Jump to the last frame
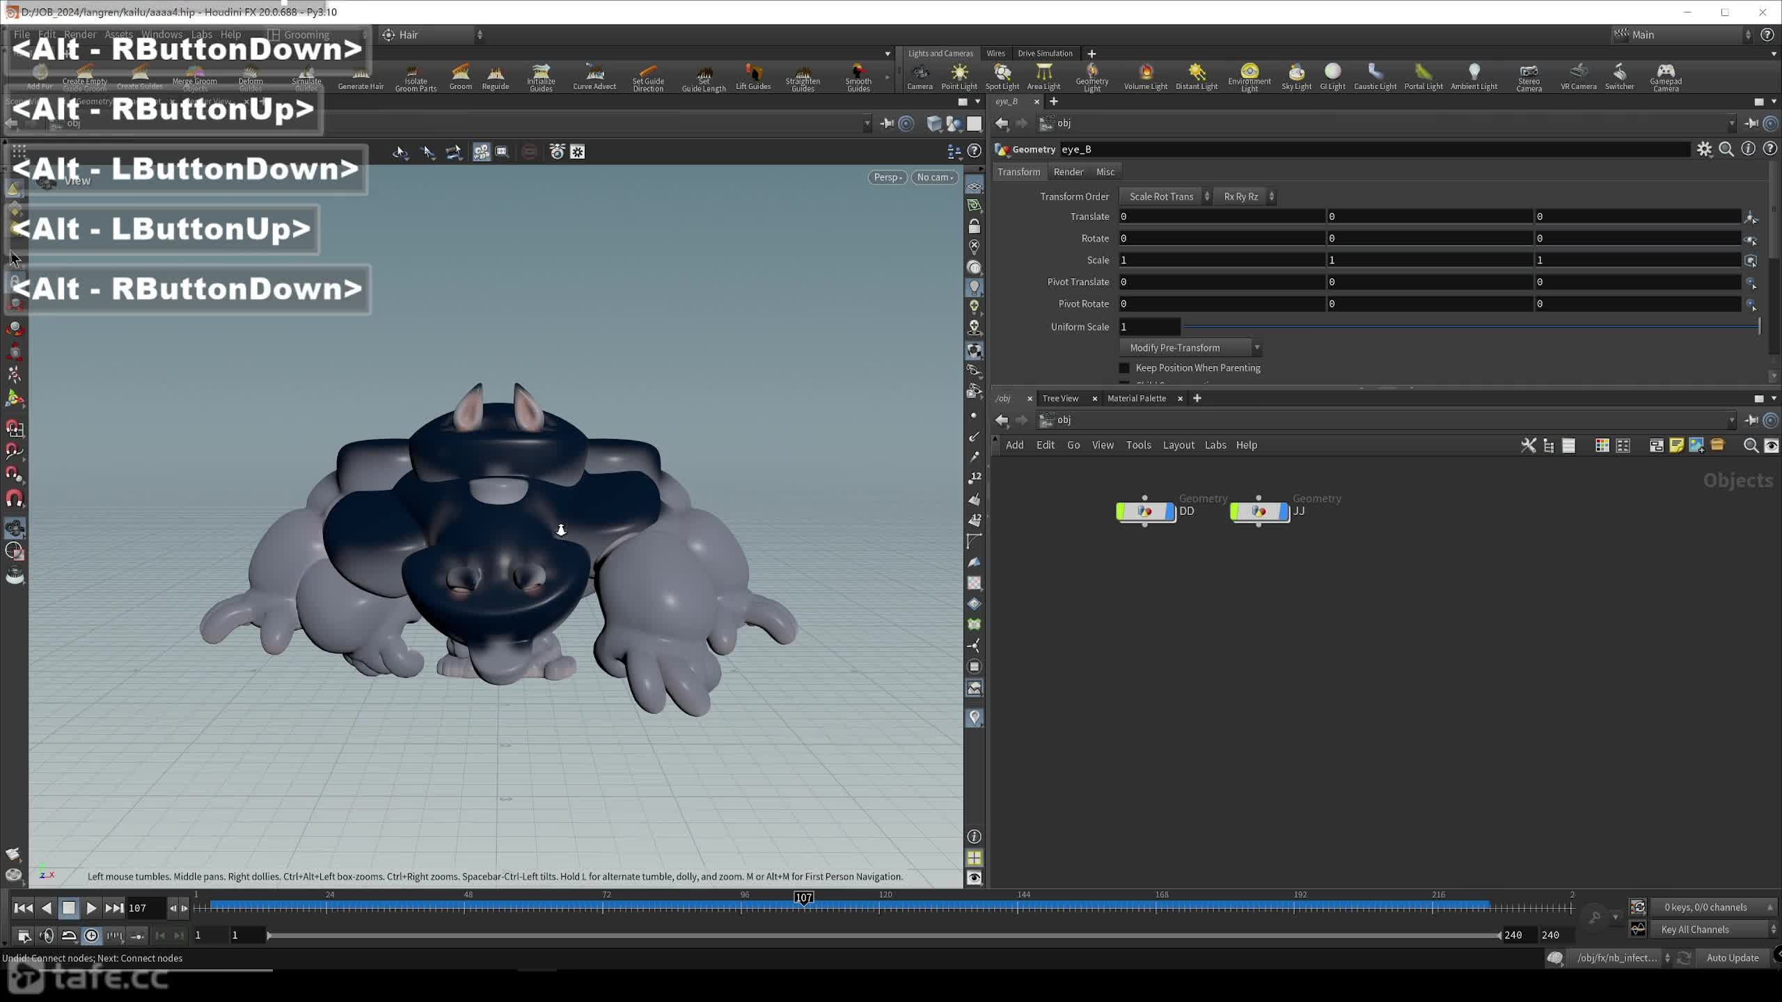The height and width of the screenshot is (1002, 1782). 114,908
